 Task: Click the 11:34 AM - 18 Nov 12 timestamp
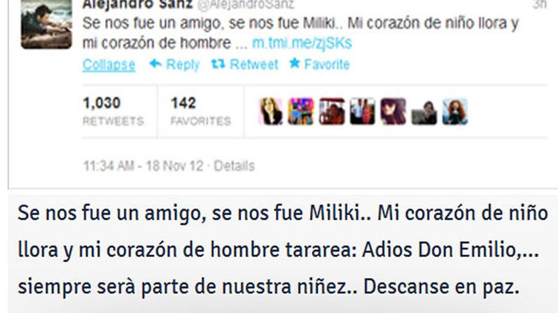(x=143, y=166)
